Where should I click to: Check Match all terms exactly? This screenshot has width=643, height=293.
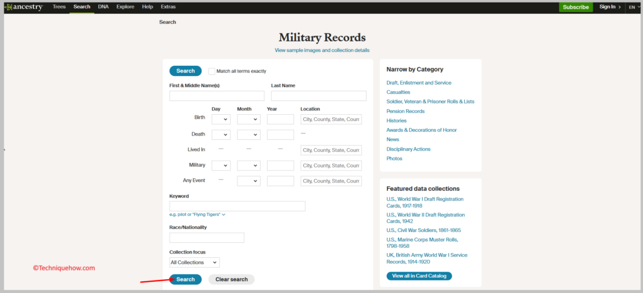coord(212,72)
